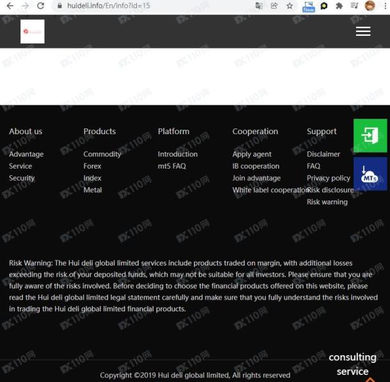Open the extensions puzzle icon
This screenshot has height=382, width=390.
tap(339, 6)
